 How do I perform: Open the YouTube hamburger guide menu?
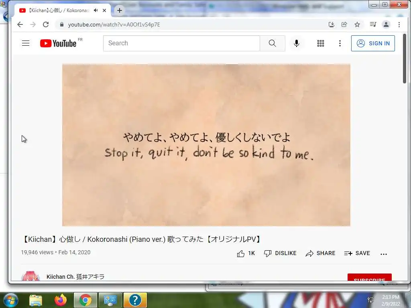pyautogui.click(x=26, y=43)
